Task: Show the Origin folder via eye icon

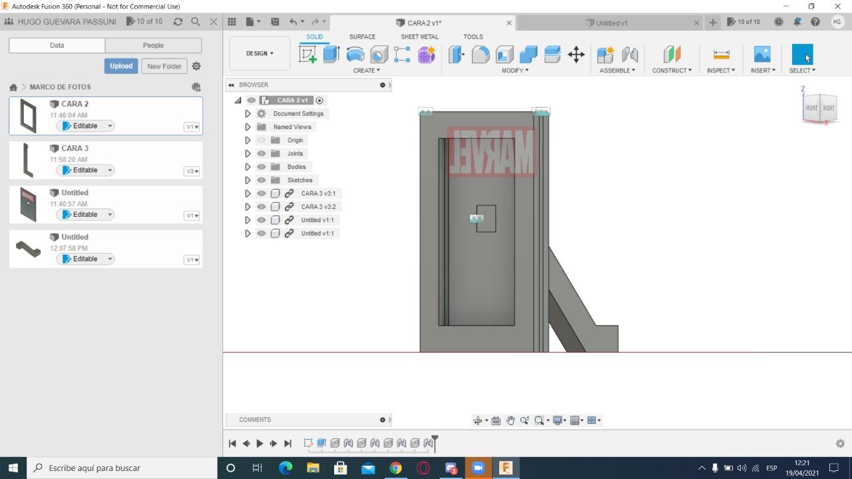Action: click(x=262, y=140)
